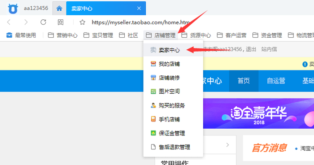Expand the 资金管理 bookmark folder
The height and width of the screenshot is (165, 314).
coord(267,35)
